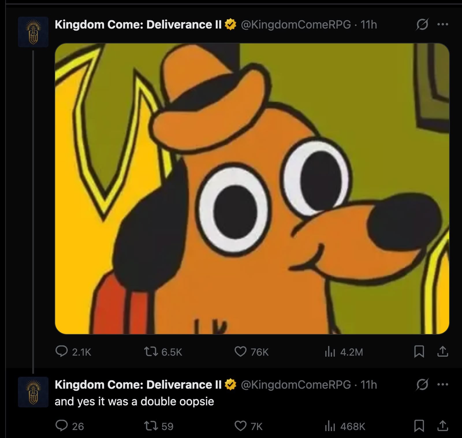Click "Kingdom Come: Deliverance II" name on second tweet
Screen dimensions: 462x438
(x=138, y=384)
